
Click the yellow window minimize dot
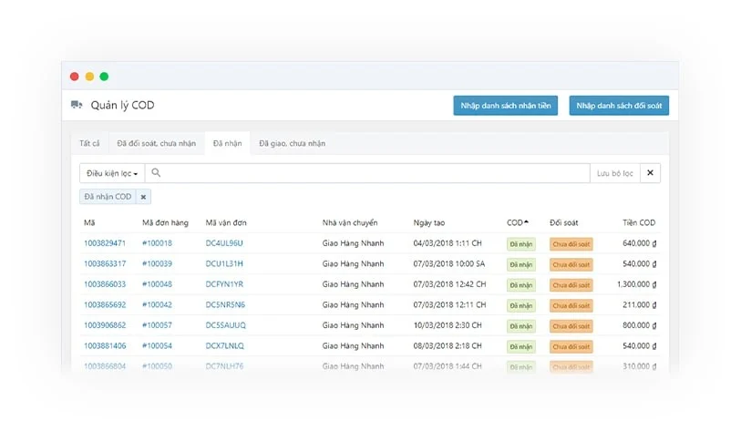89,77
